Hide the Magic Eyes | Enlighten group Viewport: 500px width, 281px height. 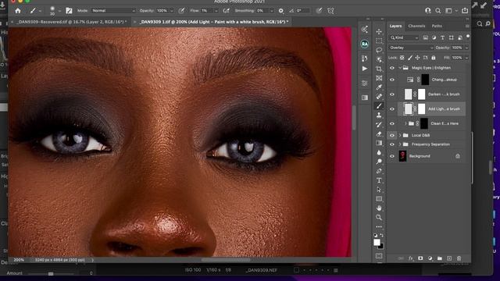pyautogui.click(x=392, y=68)
